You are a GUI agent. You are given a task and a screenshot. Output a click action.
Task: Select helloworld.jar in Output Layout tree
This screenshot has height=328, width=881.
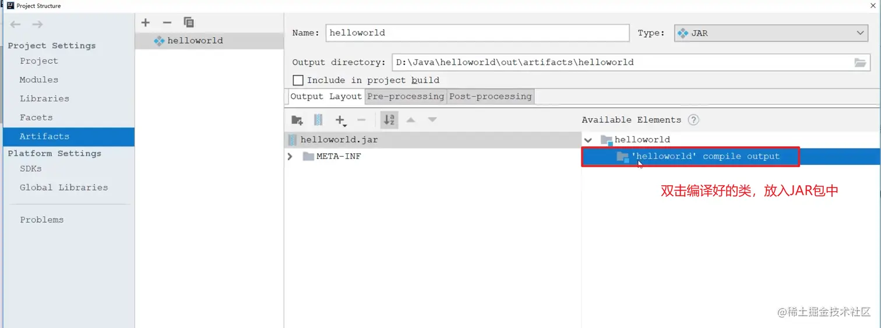pos(432,140)
